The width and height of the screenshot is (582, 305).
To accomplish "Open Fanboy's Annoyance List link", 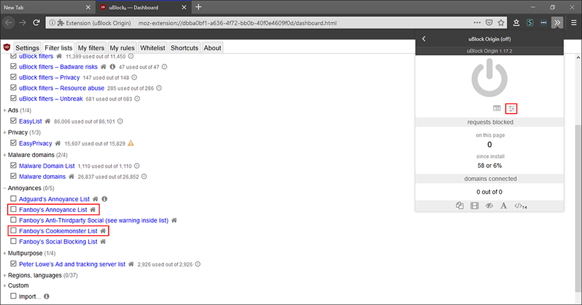I will pos(53,209).
